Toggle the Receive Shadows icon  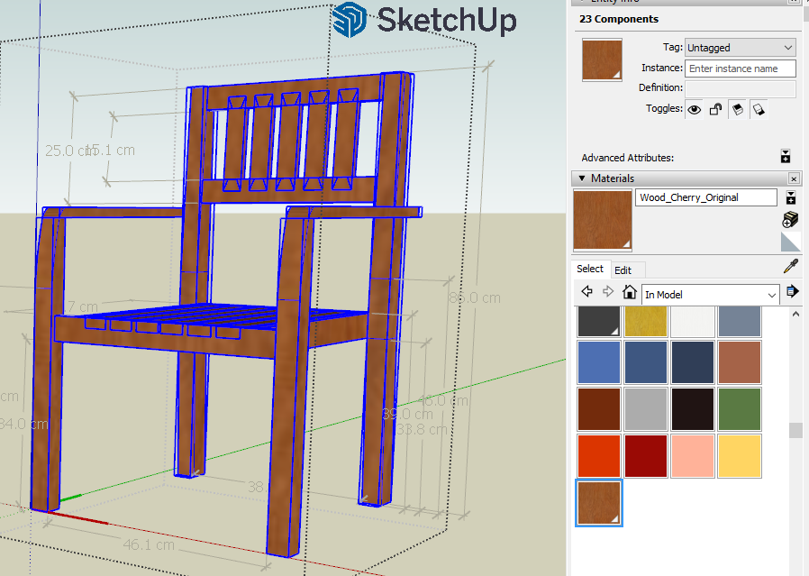click(737, 109)
